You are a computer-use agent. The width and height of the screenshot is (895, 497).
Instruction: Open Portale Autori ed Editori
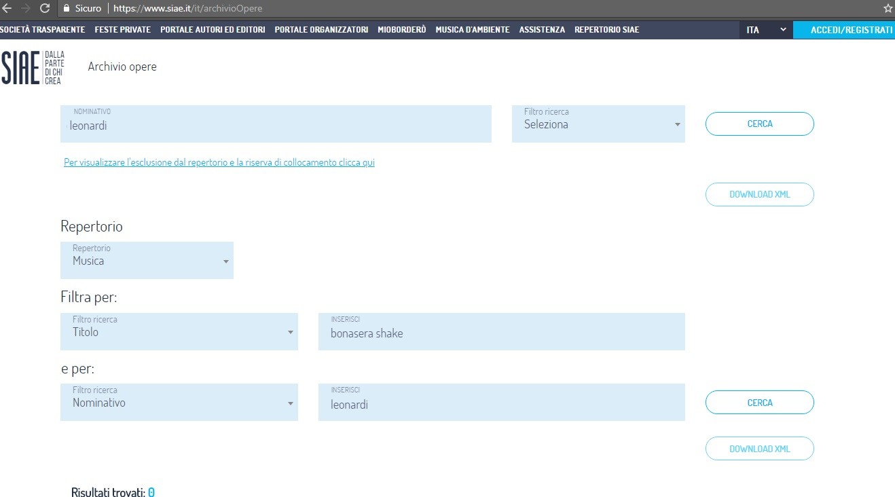pos(213,30)
